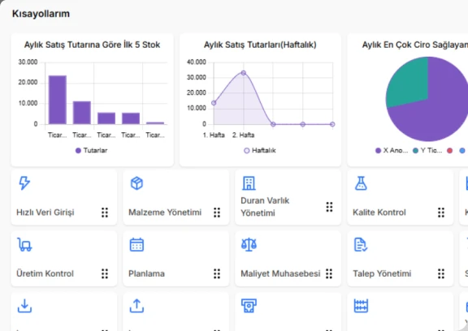Open the Planlama calendar icon
This screenshot has height=331, width=468.
tap(136, 245)
